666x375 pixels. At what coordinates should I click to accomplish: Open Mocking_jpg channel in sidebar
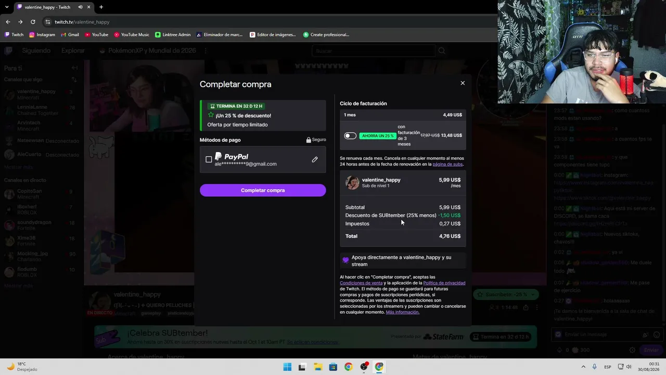point(41,256)
